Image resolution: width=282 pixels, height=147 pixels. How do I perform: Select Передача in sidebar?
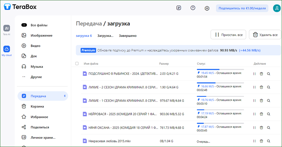[43, 96]
